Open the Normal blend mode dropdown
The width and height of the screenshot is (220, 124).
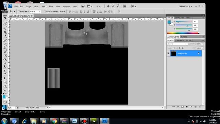[177, 44]
